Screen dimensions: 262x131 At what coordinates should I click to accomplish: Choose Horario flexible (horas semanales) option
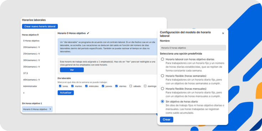(162, 76)
